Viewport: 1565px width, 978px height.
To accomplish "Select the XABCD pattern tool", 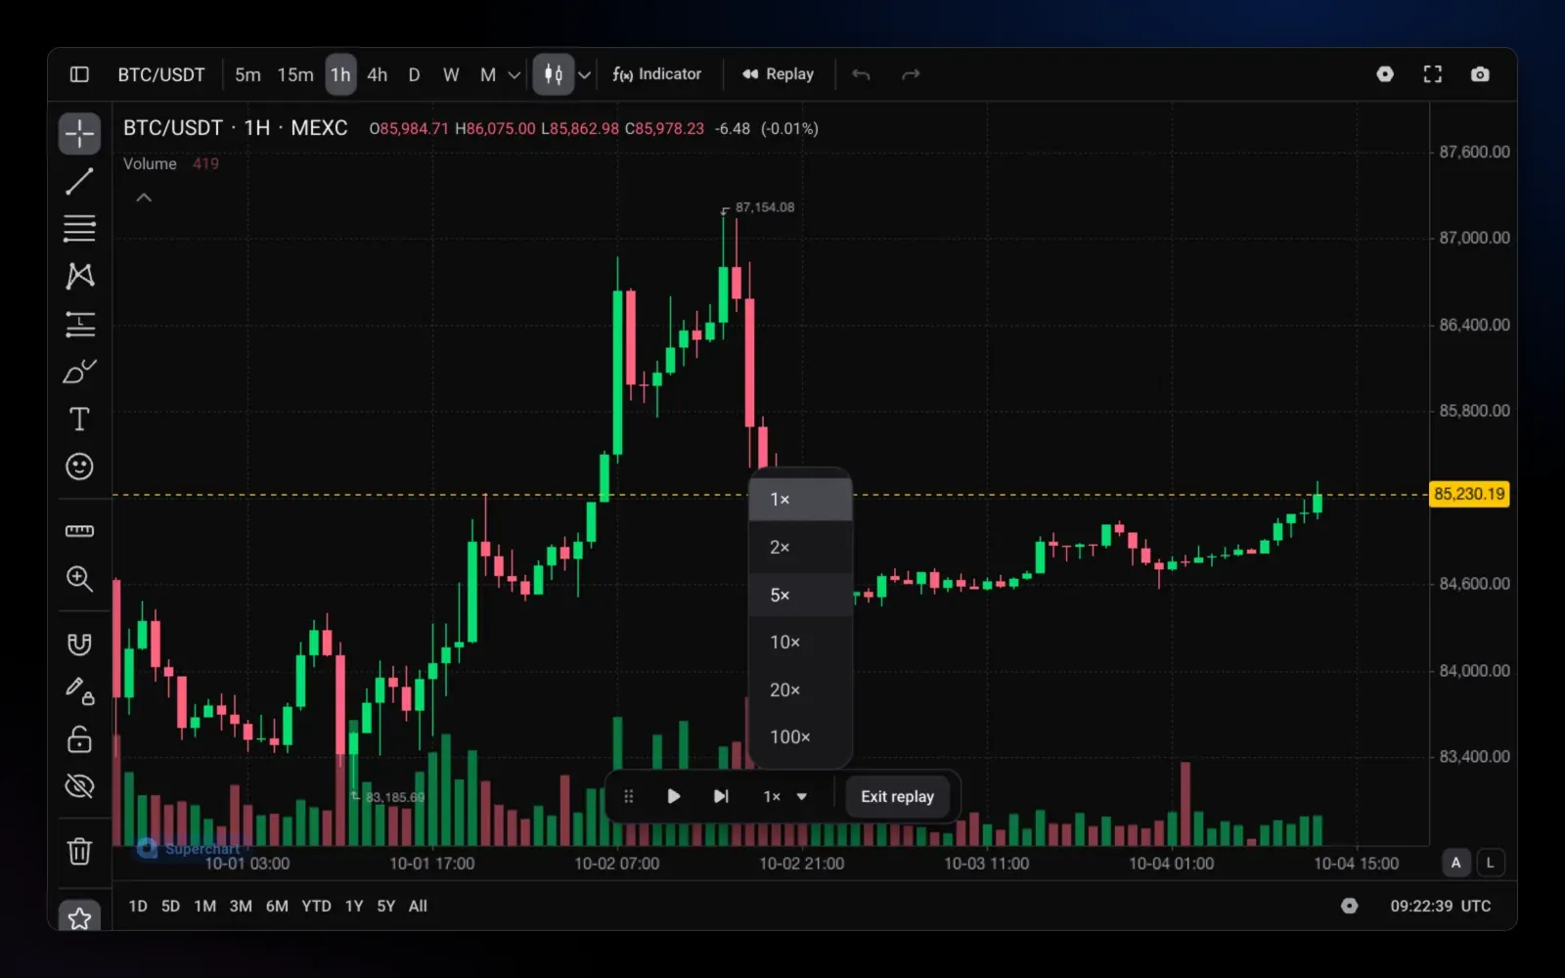I will [x=79, y=276].
